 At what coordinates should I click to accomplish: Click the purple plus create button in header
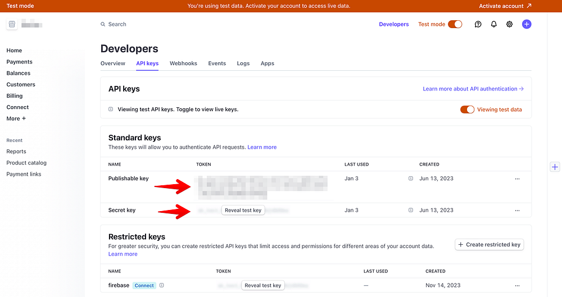point(527,24)
